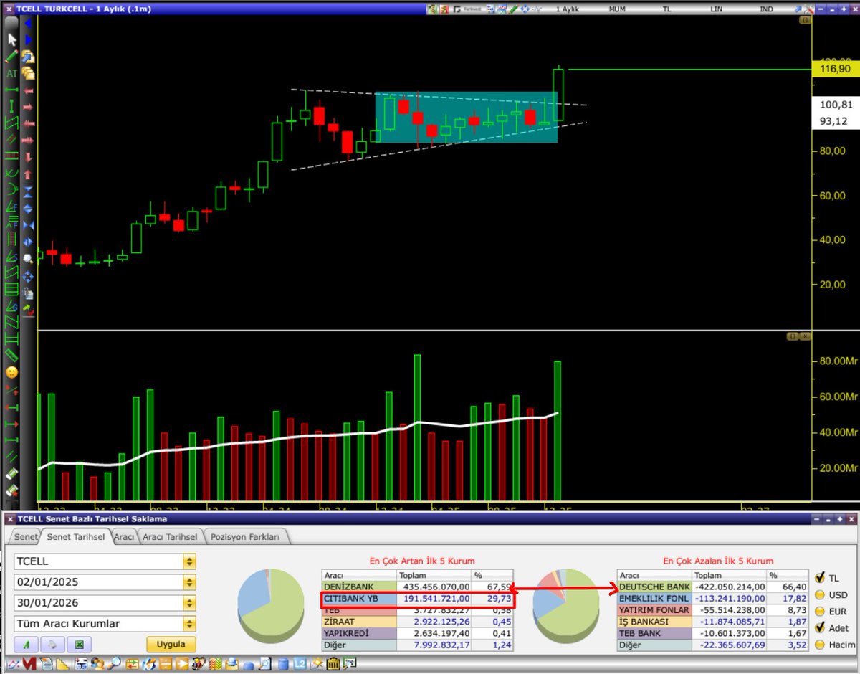Select the Hacim option
The width and height of the screenshot is (860, 674).
[x=820, y=645]
